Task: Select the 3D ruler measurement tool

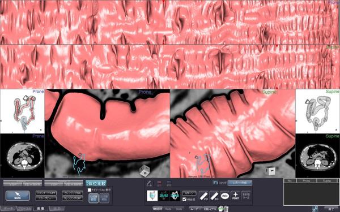Action: [x=214, y=196]
